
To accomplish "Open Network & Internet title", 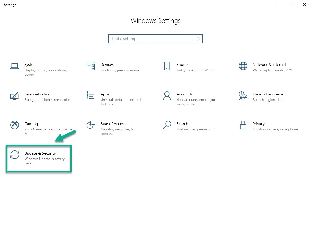I will 269,64.
